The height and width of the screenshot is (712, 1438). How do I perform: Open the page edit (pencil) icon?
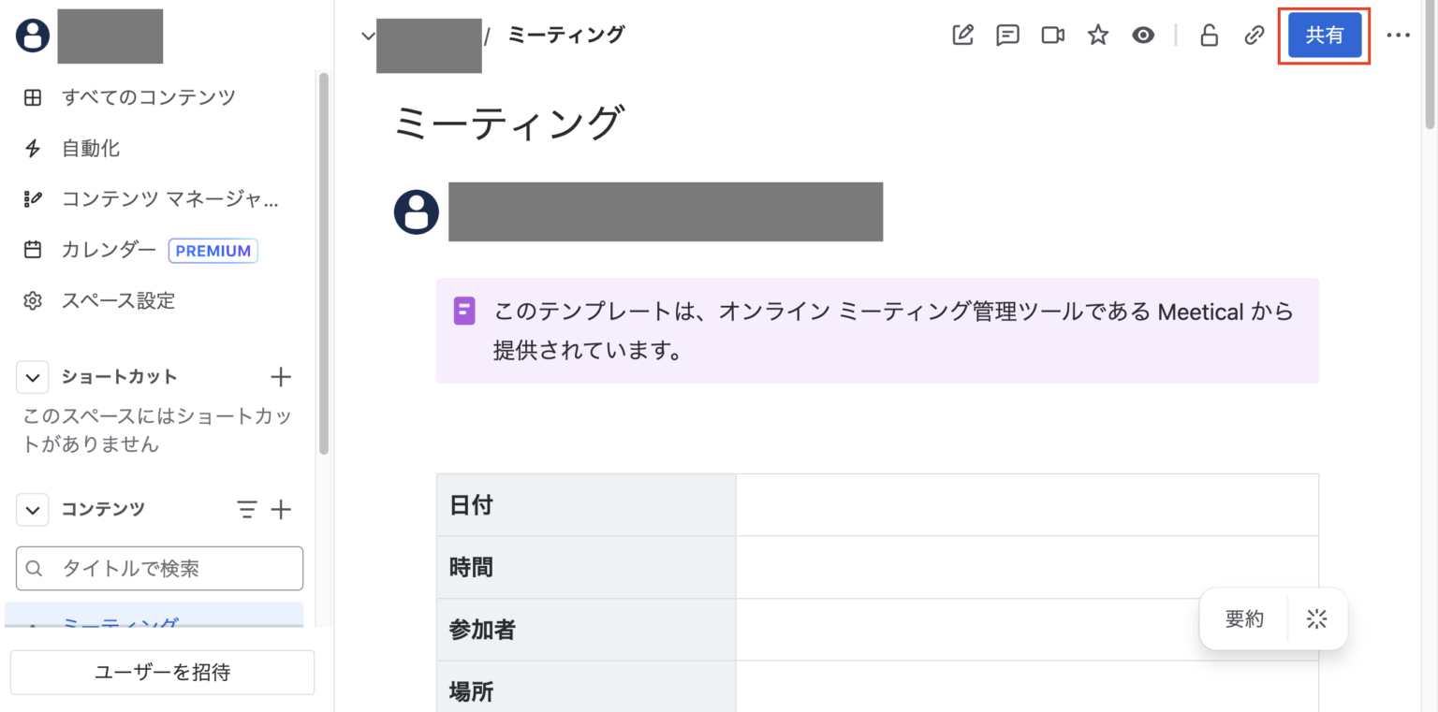tap(962, 35)
